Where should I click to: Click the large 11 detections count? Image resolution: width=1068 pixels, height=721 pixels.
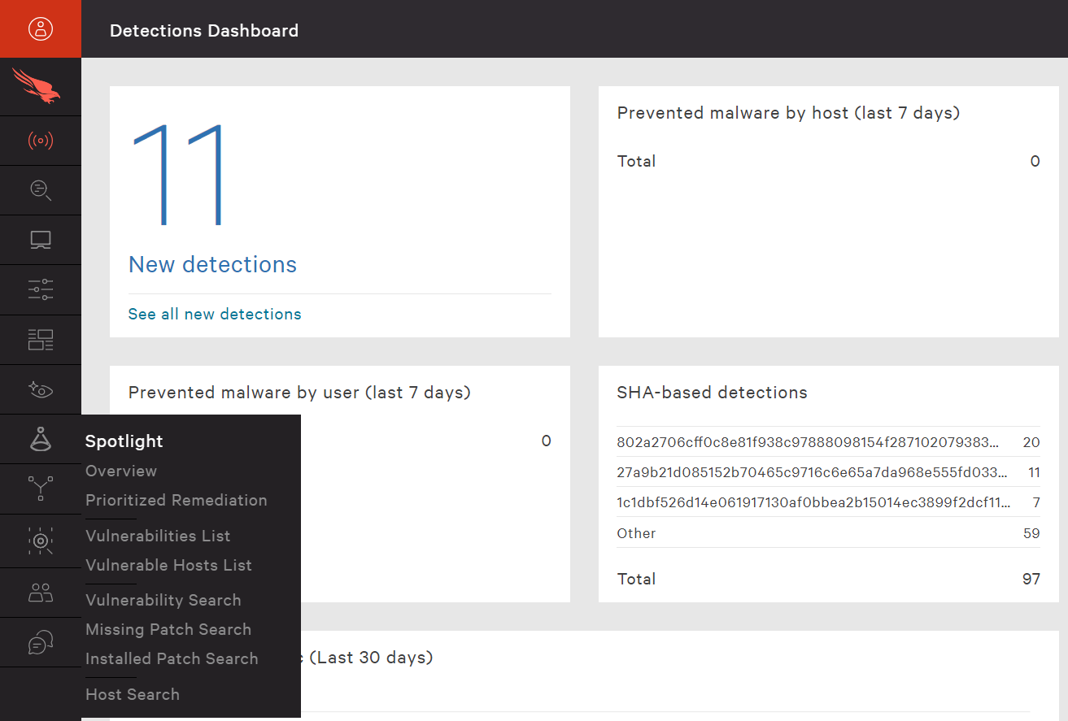pyautogui.click(x=179, y=174)
